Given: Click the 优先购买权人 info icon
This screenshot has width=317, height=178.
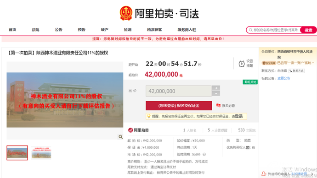Looking at the screenshot, I should coord(248,148).
